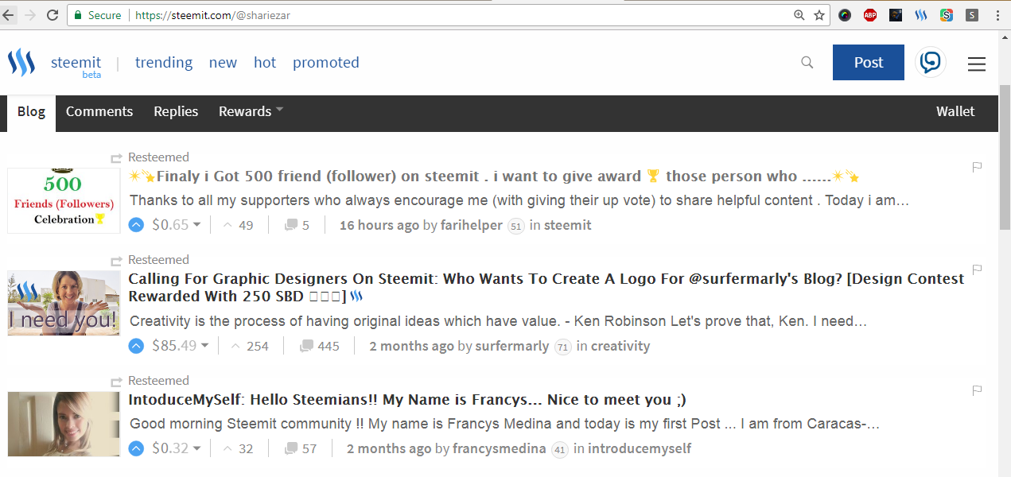The width and height of the screenshot is (1011, 477).
Task: Click the AdBlock Plus extension icon
Action: click(x=870, y=15)
